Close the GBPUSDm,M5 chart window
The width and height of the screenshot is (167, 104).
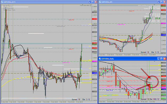165,2
